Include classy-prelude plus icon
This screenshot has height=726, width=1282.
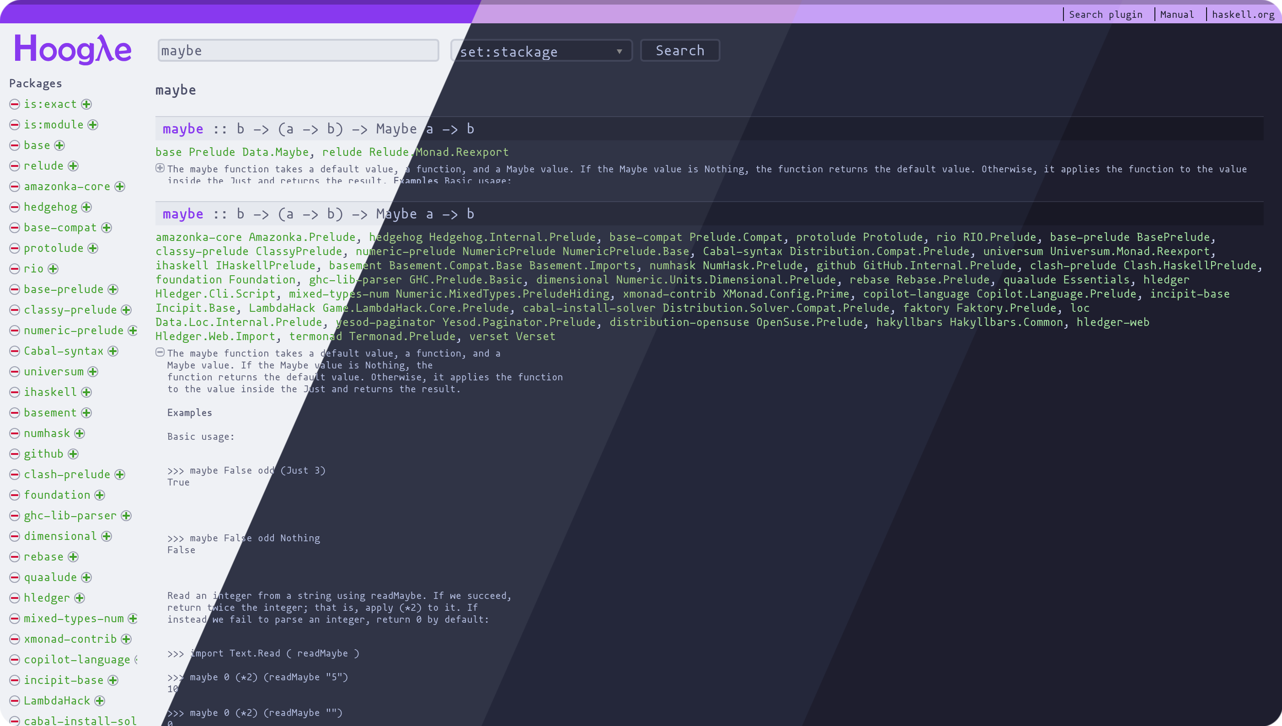click(x=127, y=310)
